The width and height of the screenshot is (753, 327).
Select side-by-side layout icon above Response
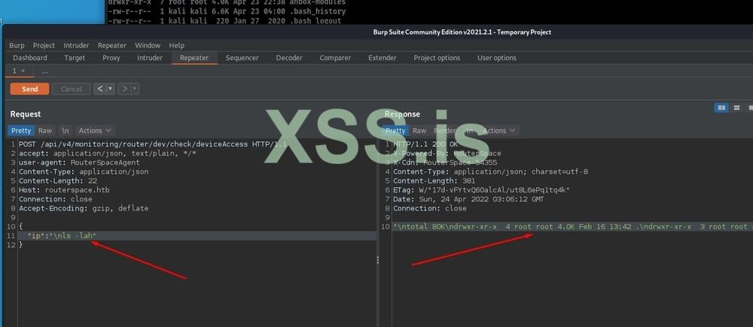[721, 108]
